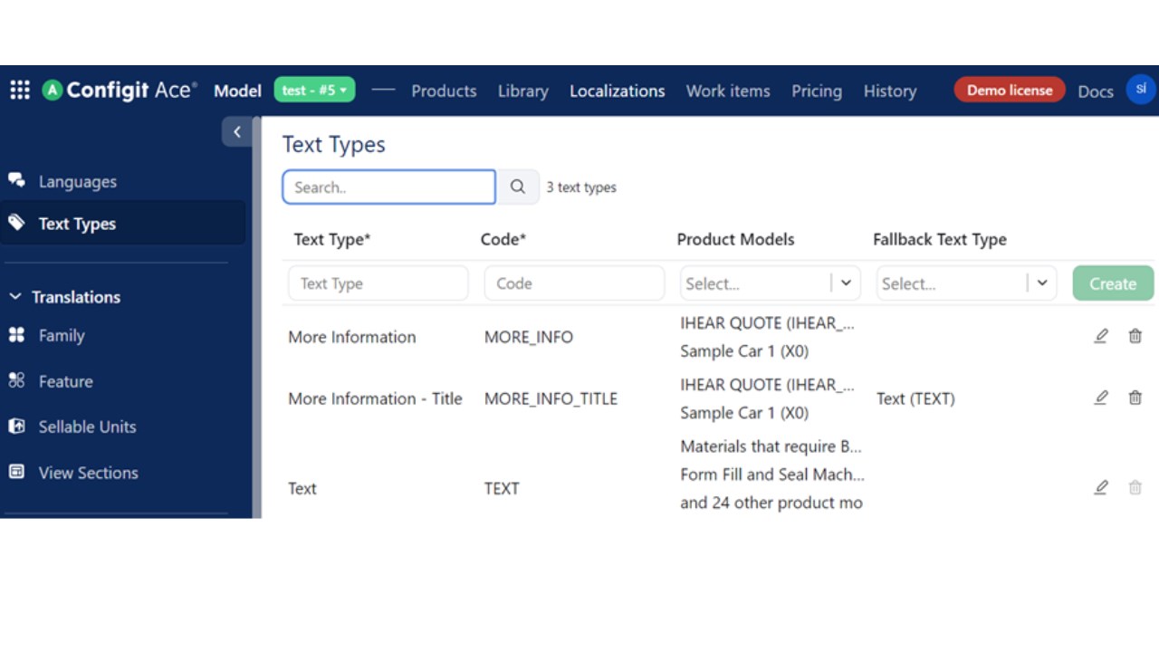This screenshot has width=1159, height=652.
Task: Expand the Fallback Text Type dropdown
Action: (1042, 283)
